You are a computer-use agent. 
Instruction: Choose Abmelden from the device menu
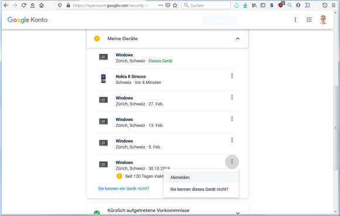coord(201,177)
